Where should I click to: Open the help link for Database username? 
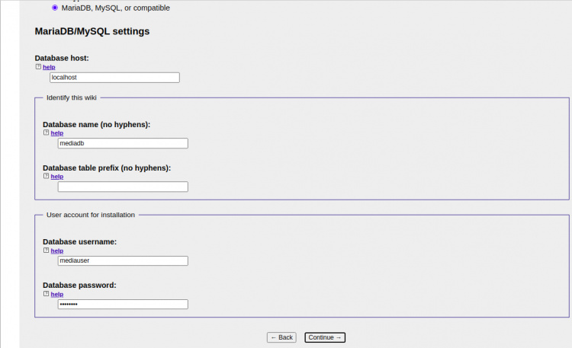[56, 250]
